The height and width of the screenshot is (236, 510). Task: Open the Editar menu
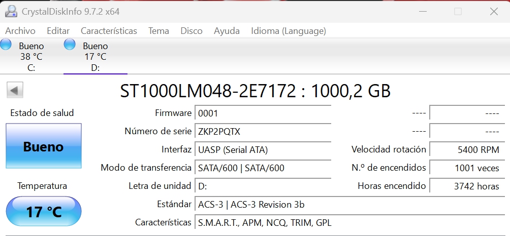tap(58, 31)
